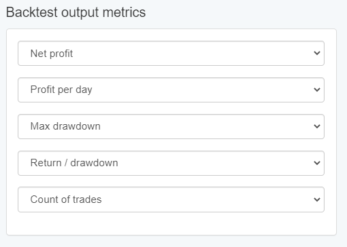347x247 pixels.
Task: Expand the Count of trades selector
Action: point(171,199)
